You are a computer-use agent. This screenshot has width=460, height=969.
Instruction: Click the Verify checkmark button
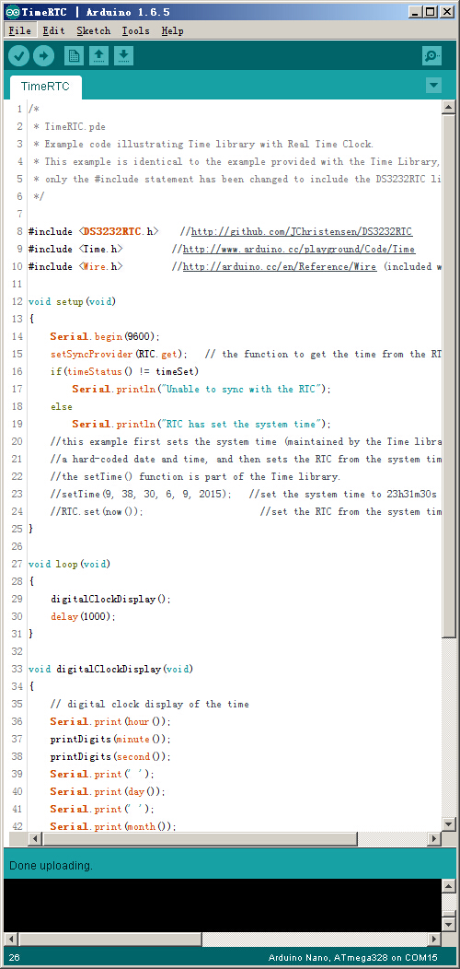[18, 56]
